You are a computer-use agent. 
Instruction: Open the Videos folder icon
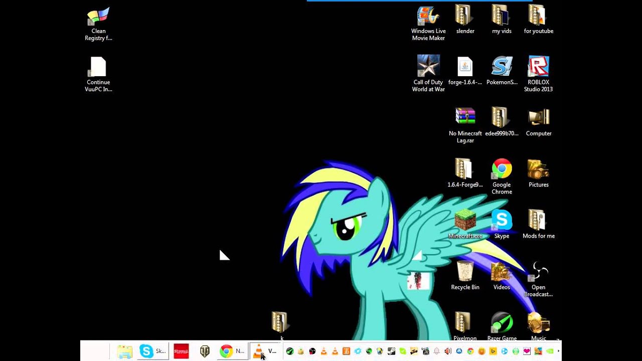(502, 276)
